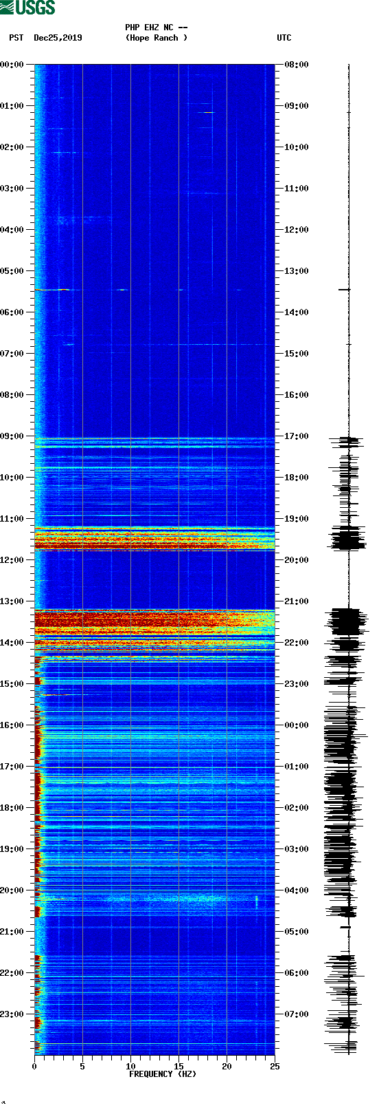The height and width of the screenshot is (1110, 379).
Task: Click the 15:00 UTC time label
Action: click(297, 354)
